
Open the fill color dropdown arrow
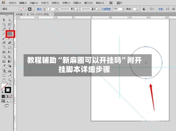(x=25, y=9)
